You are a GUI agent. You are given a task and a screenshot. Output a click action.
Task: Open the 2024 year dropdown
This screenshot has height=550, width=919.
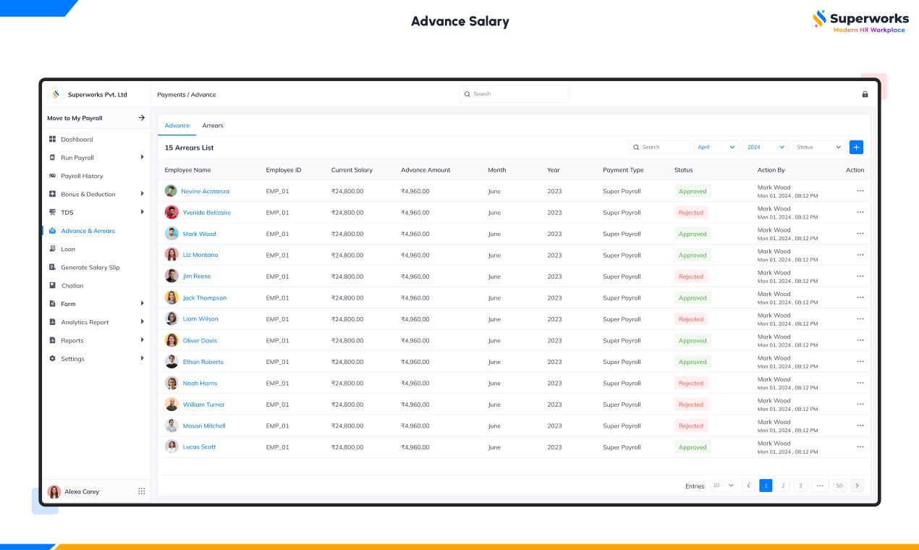[x=765, y=147]
